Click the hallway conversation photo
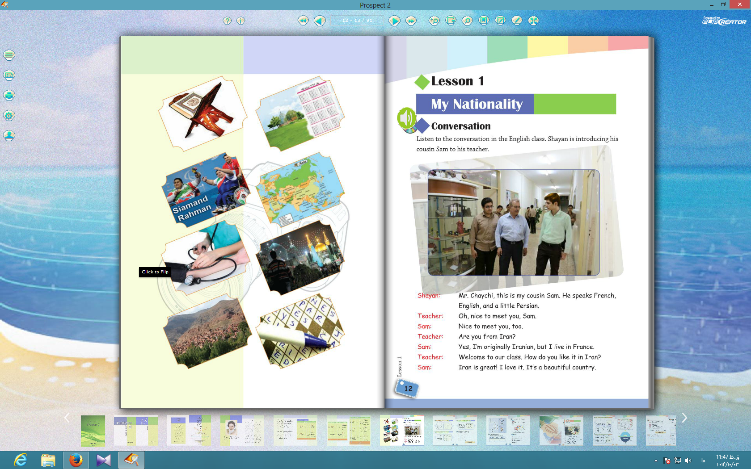 tap(514, 222)
